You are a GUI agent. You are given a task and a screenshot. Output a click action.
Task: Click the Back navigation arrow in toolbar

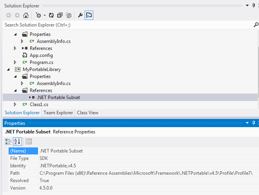[x=9, y=15]
